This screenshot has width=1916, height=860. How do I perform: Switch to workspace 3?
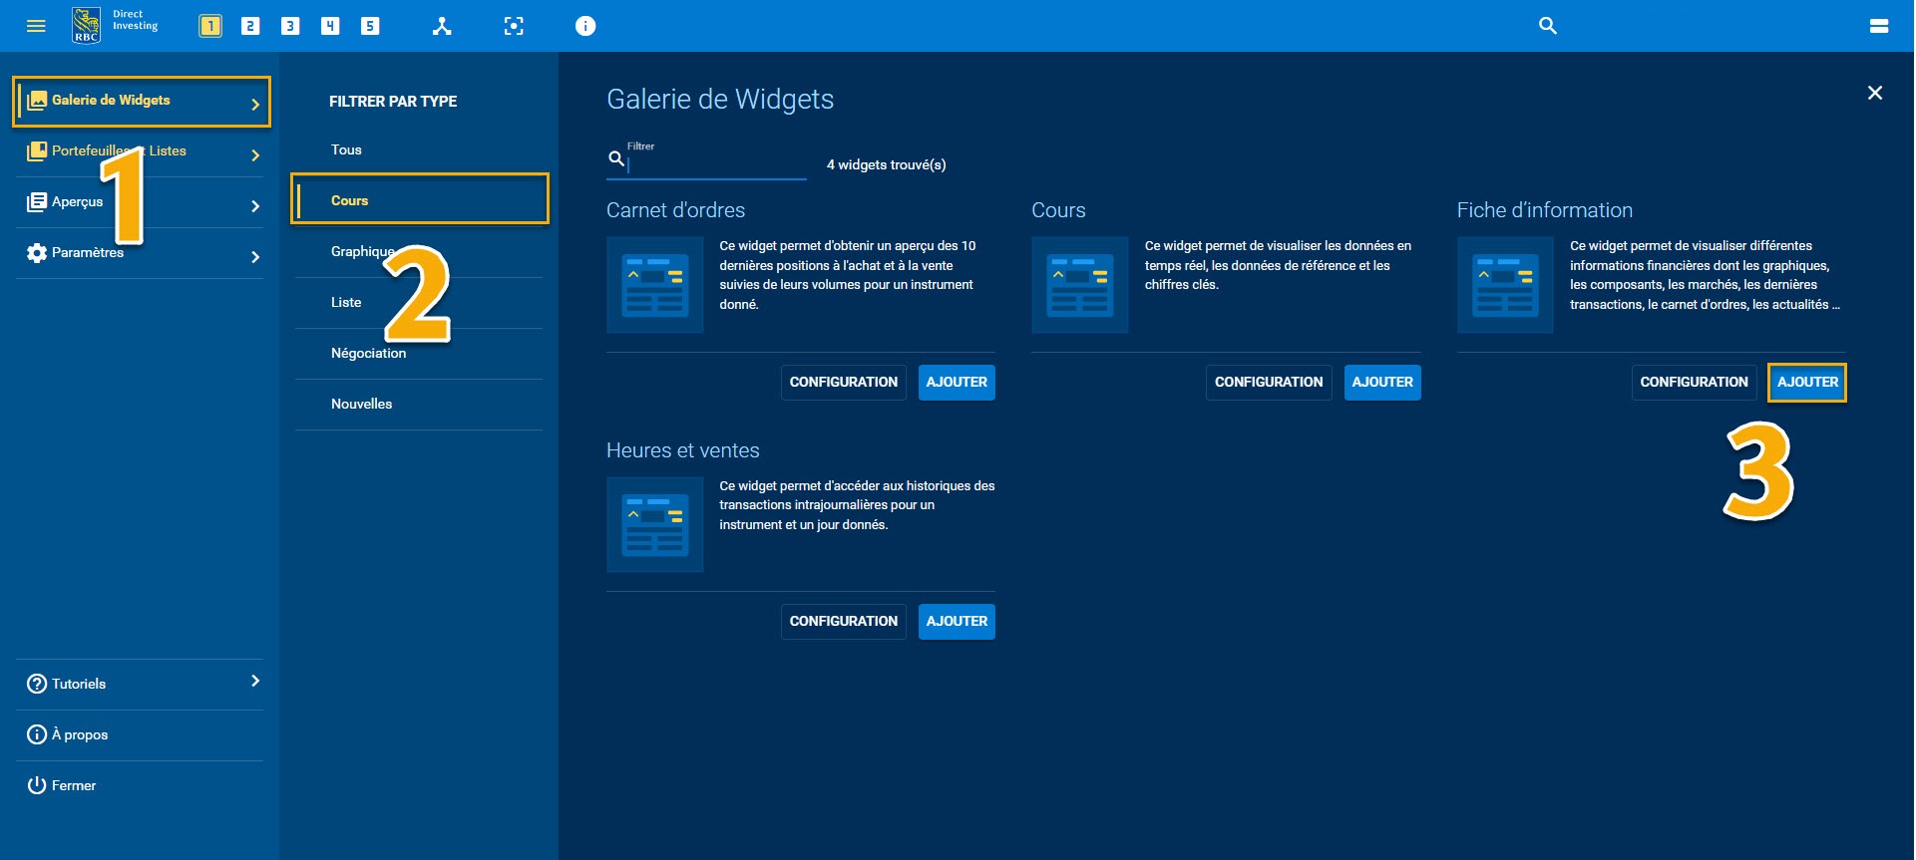pyautogui.click(x=290, y=26)
